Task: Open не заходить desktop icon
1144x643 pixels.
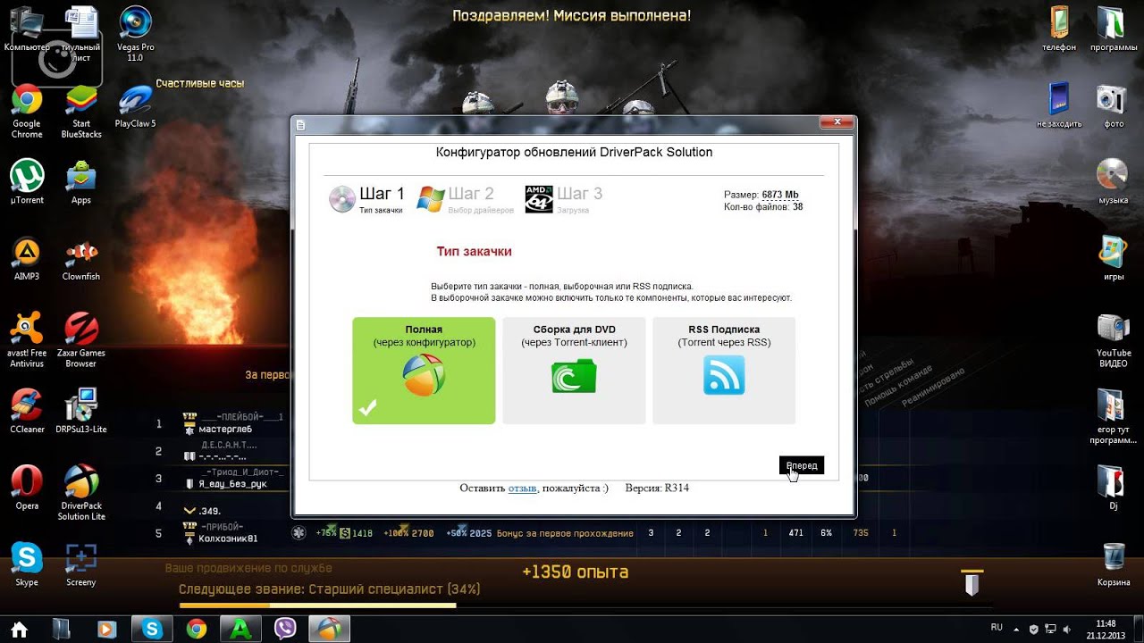Action: point(1059,105)
